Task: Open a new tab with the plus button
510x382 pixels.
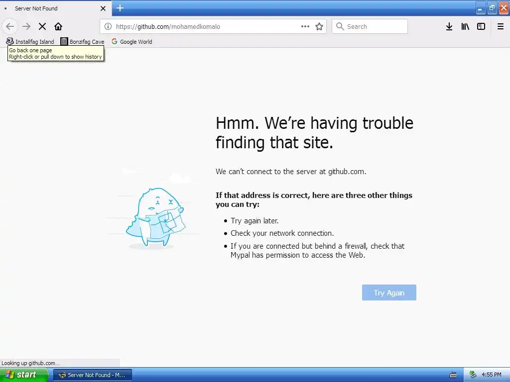Action: [120, 8]
